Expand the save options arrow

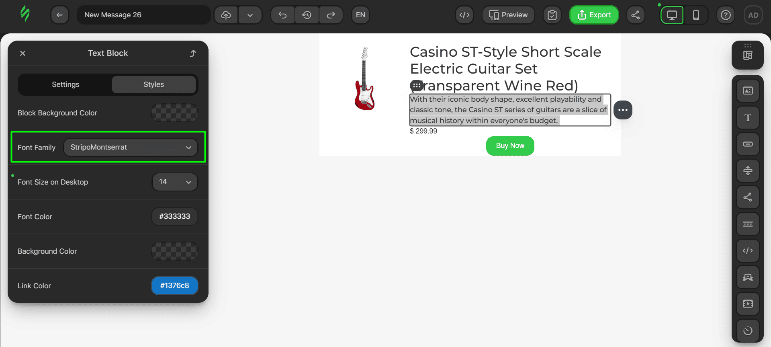[x=250, y=15]
